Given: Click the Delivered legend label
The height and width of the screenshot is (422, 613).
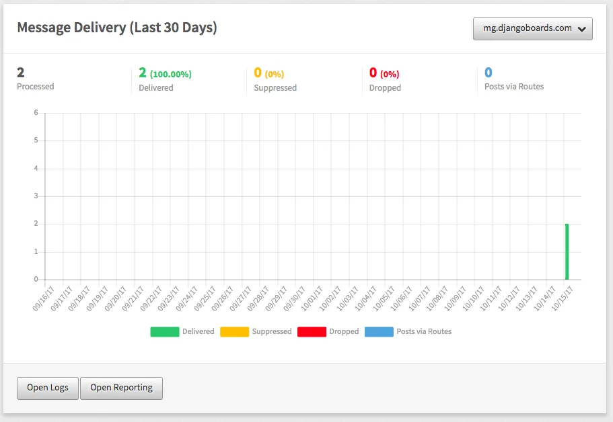Looking at the screenshot, I should click(x=199, y=331).
